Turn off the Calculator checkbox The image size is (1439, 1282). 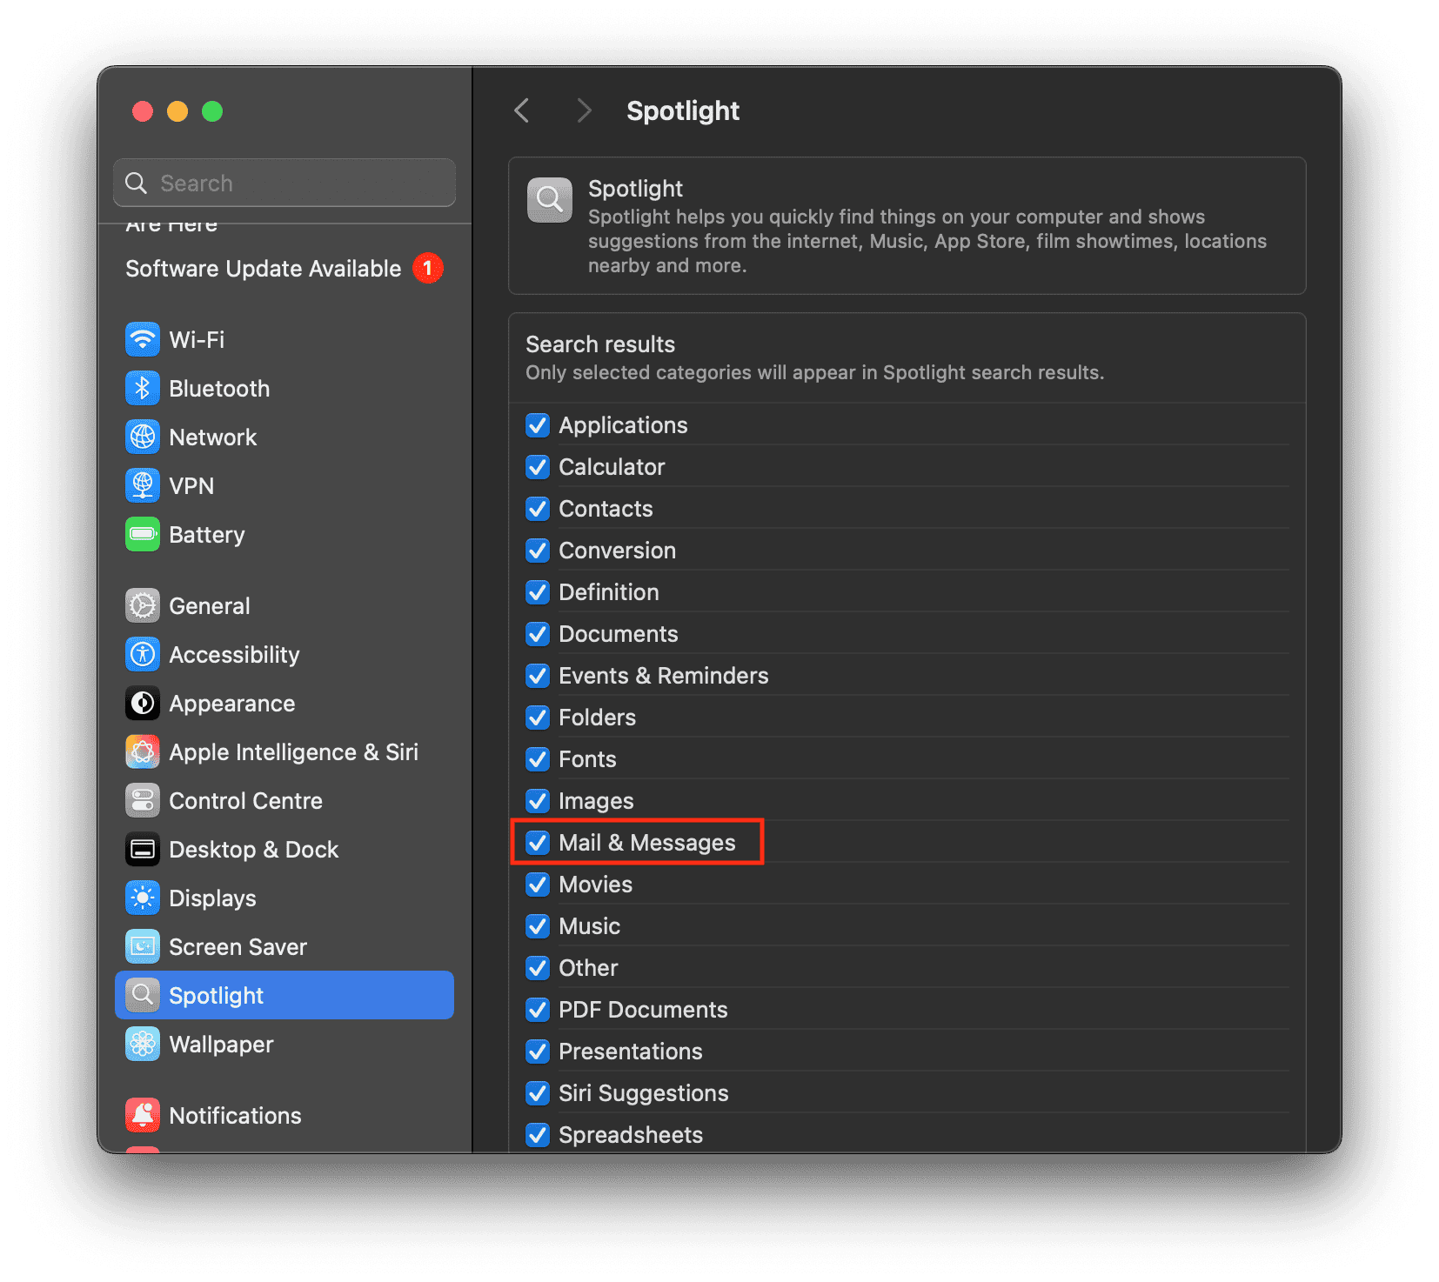coord(538,467)
